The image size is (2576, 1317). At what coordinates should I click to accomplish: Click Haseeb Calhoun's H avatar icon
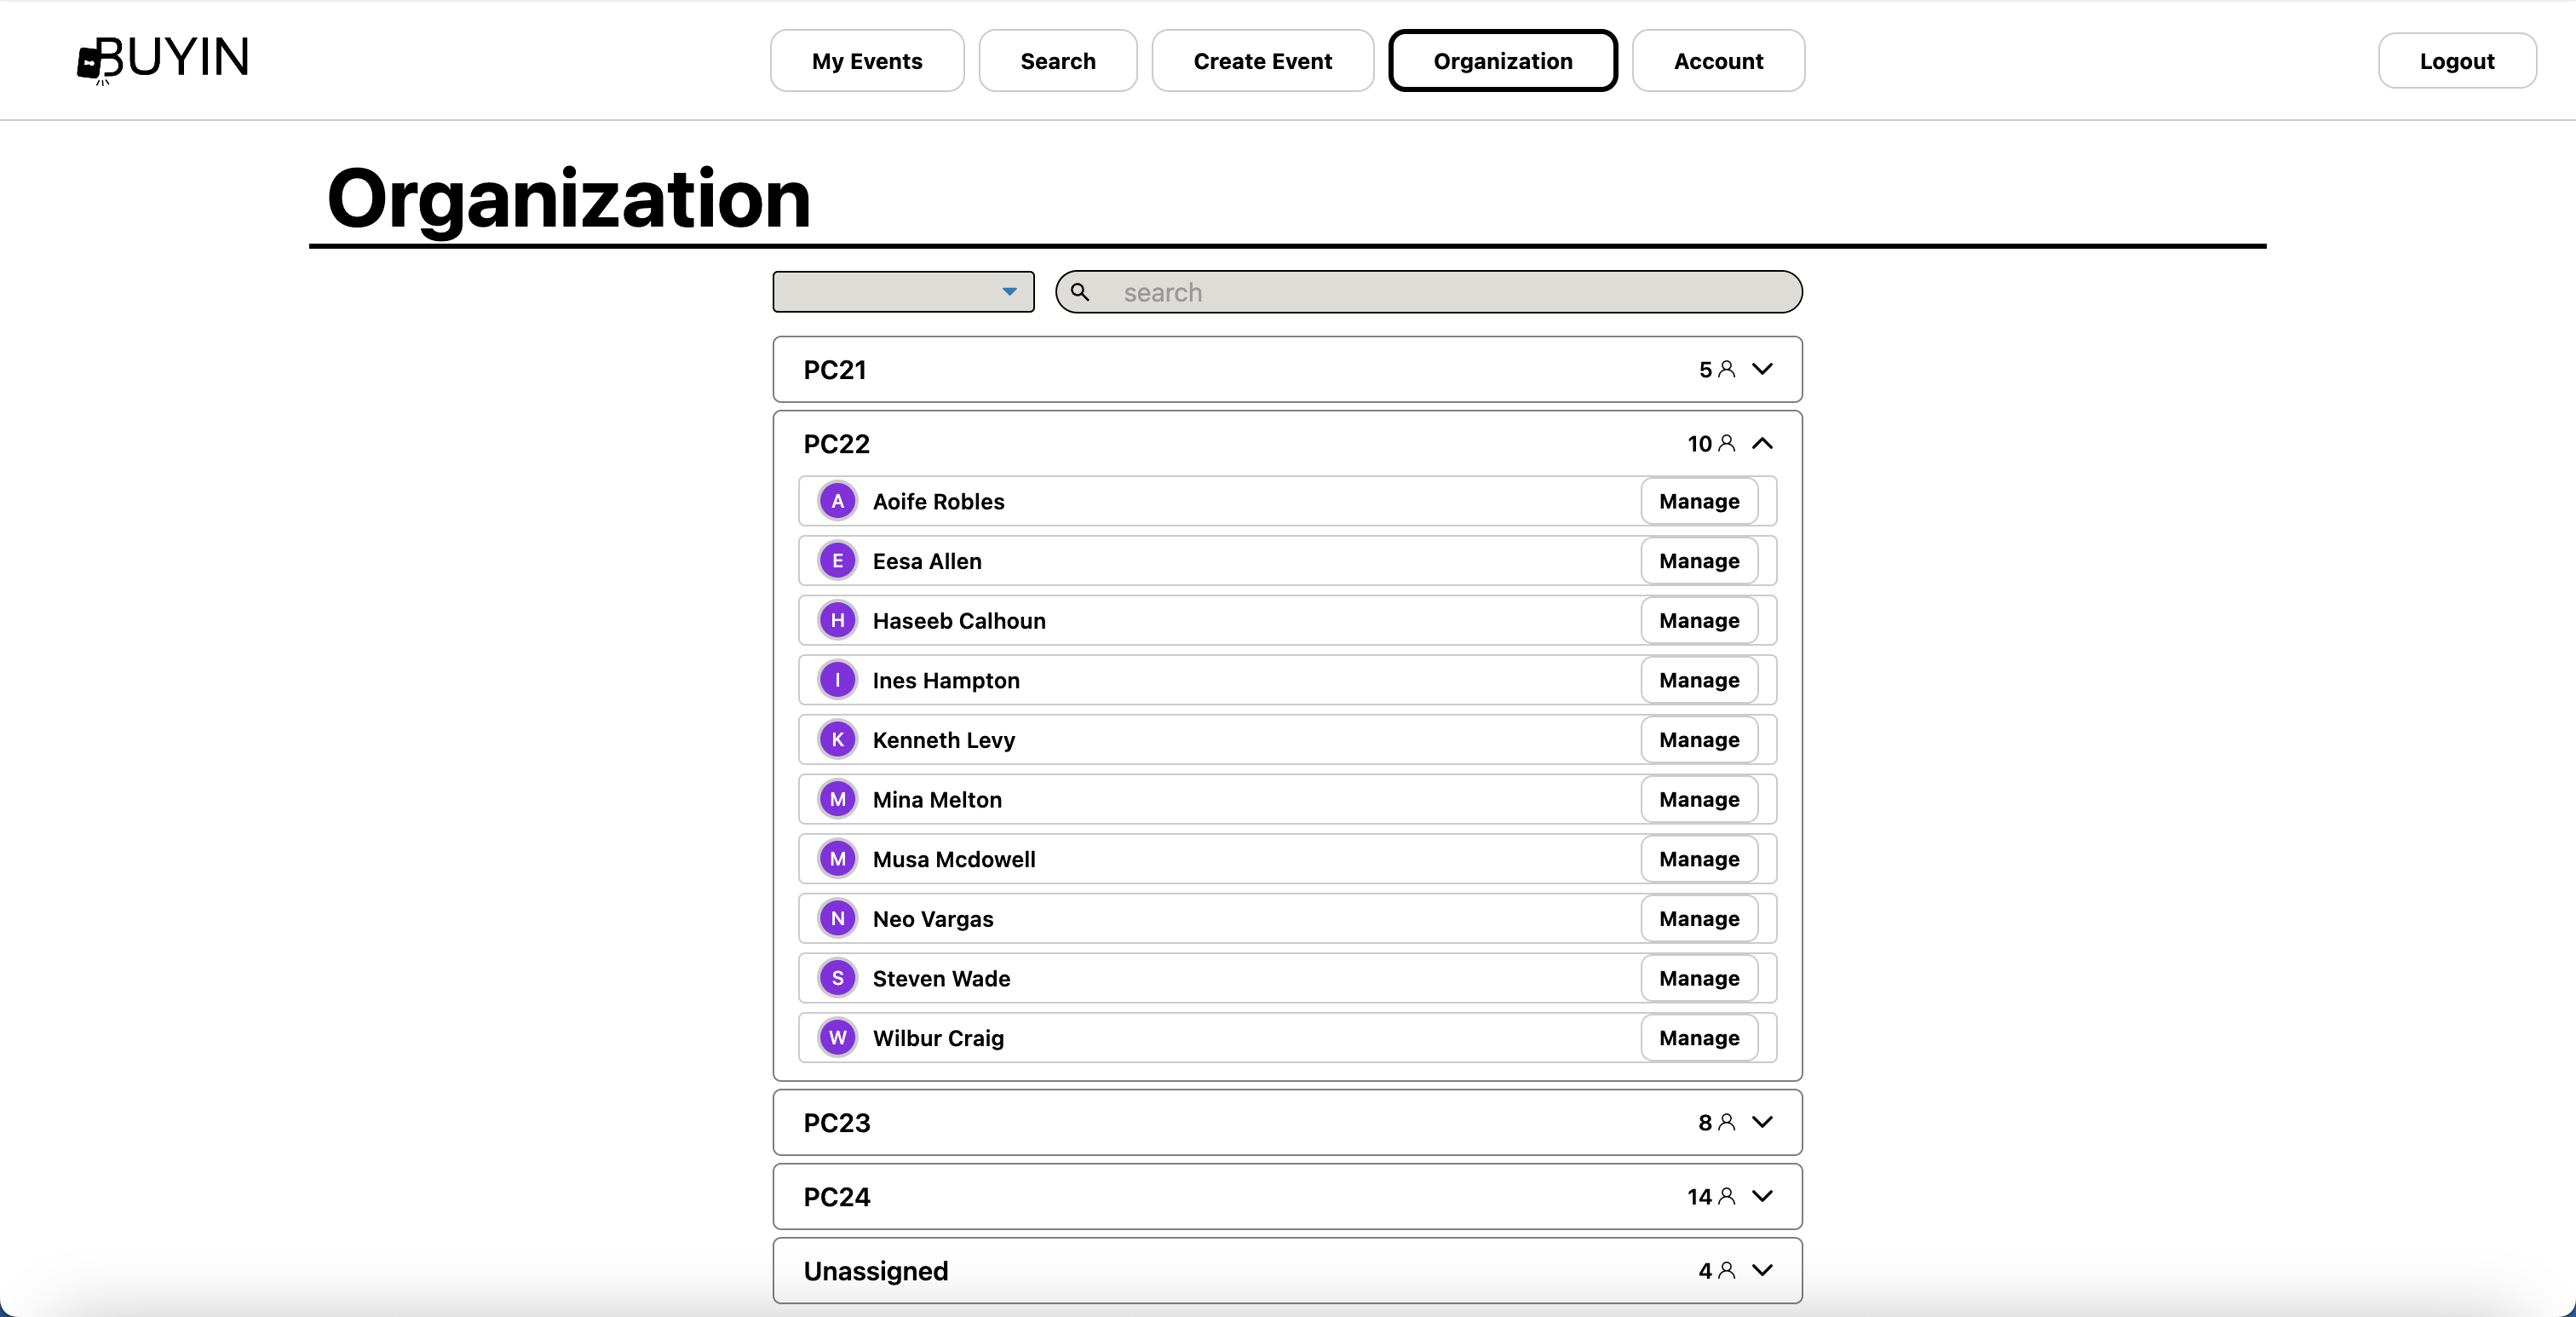coord(837,620)
